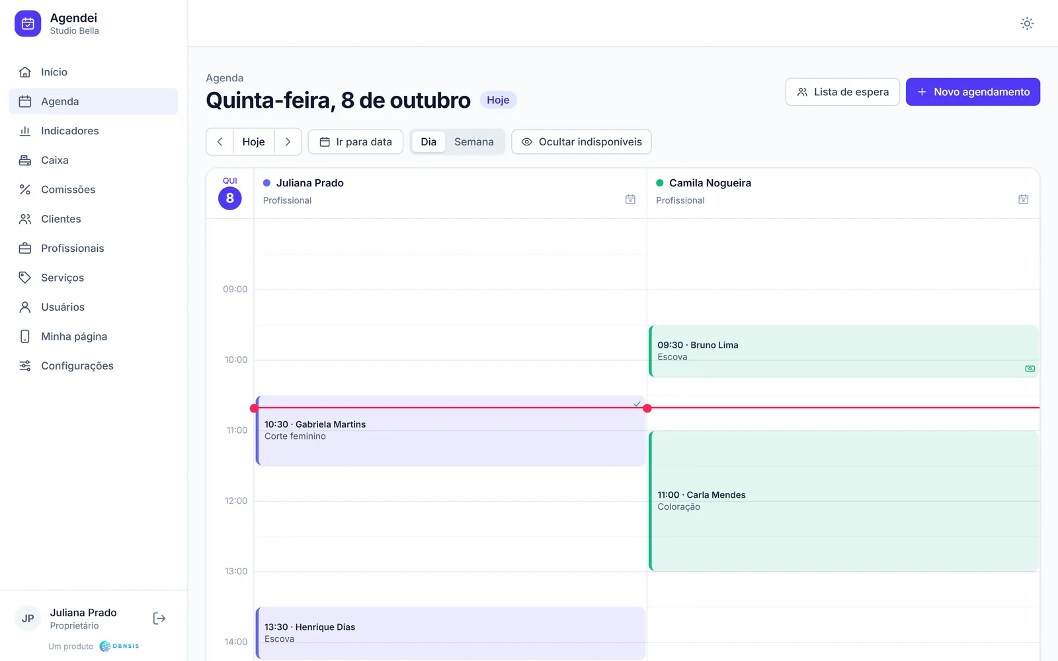Click the DBNSIS product logo
This screenshot has width=1058, height=661.
click(120, 646)
